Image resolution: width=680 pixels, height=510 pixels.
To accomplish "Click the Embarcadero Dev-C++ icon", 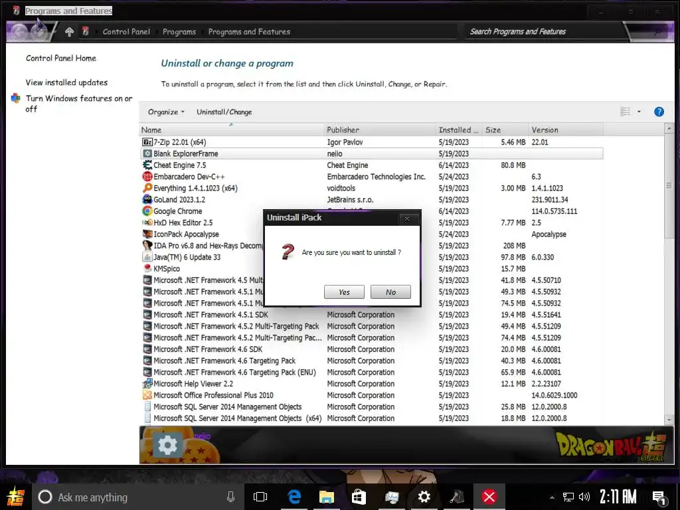I will [147, 177].
